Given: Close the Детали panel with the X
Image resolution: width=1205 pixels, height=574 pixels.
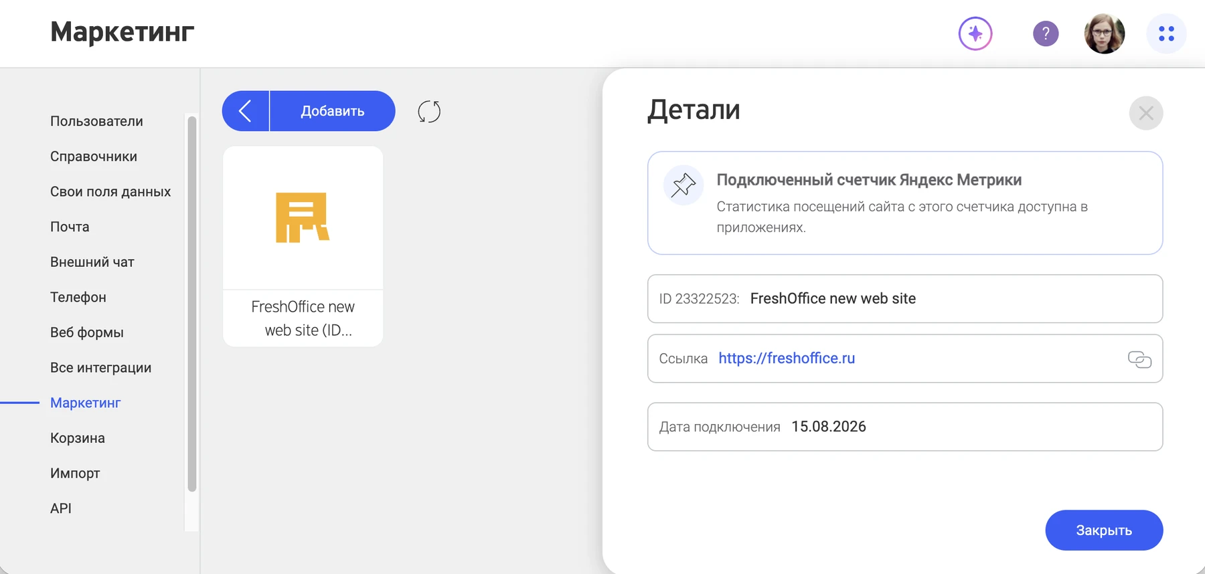Looking at the screenshot, I should [x=1146, y=113].
